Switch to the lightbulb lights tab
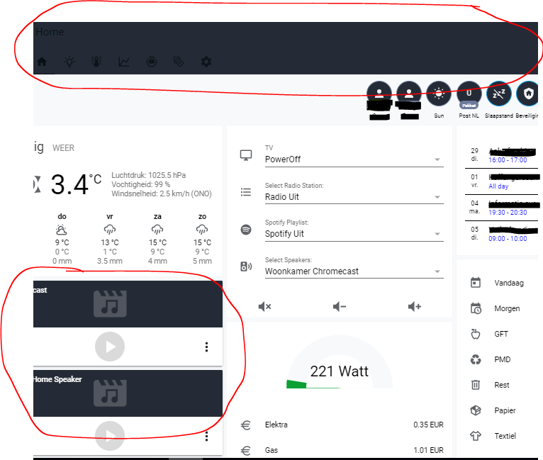 point(69,62)
